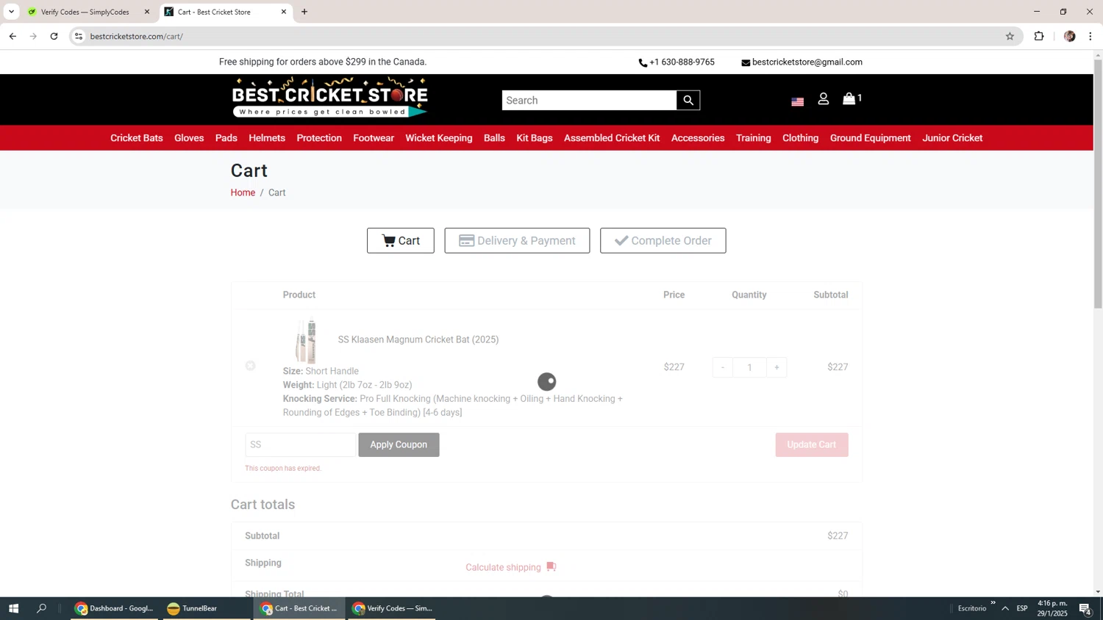This screenshot has height=620, width=1103.
Task: Open the user account icon
Action: click(824, 98)
